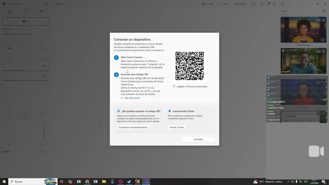Open the weather widget showing 18°C
The height and width of the screenshot is (185, 329).
268,182
